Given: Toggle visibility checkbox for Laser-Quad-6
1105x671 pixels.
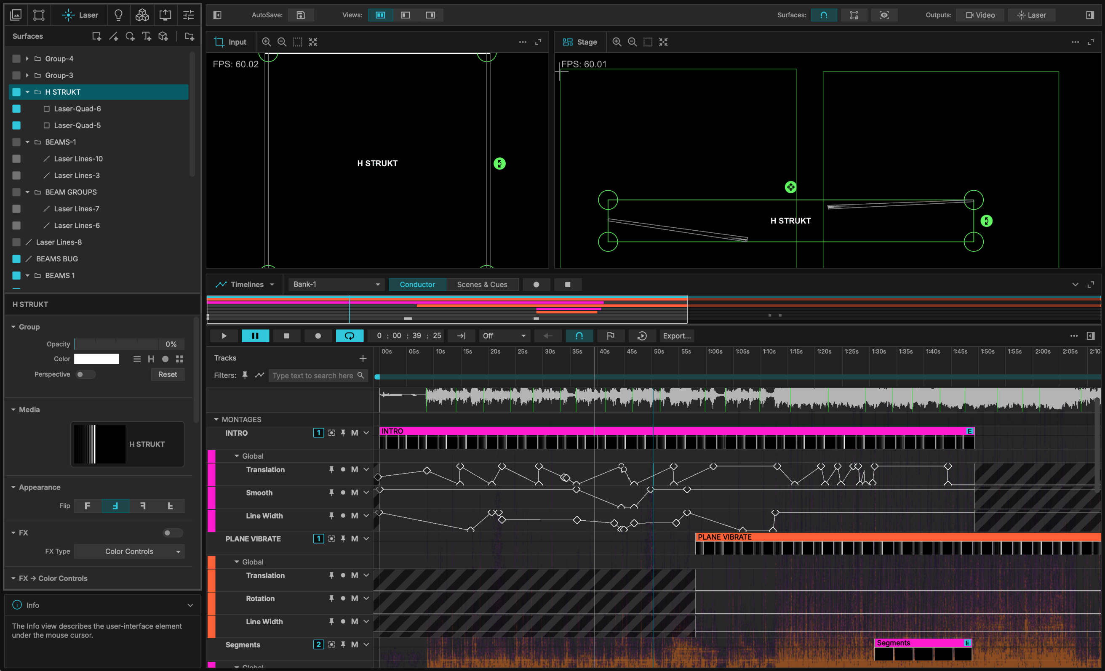Looking at the screenshot, I should click(x=16, y=109).
